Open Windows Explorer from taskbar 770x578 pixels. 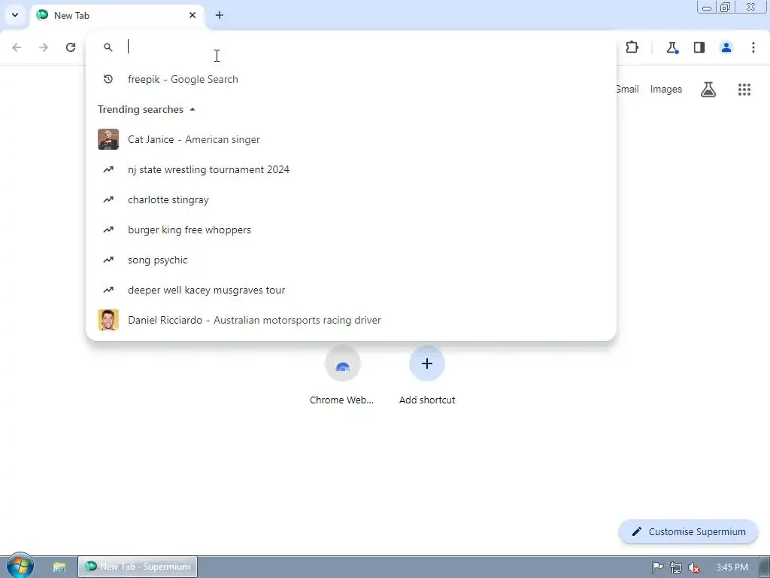[x=59, y=567]
